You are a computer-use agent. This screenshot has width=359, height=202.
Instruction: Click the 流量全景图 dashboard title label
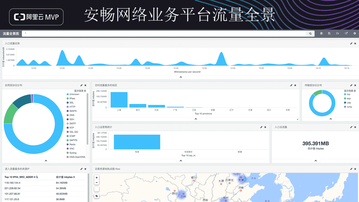11,34
